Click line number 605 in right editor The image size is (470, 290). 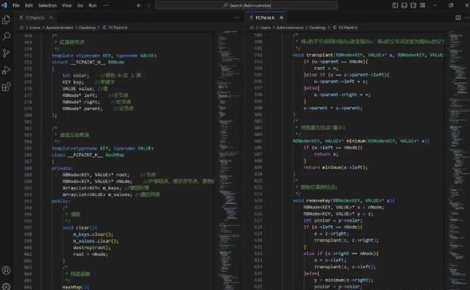tap(258, 141)
